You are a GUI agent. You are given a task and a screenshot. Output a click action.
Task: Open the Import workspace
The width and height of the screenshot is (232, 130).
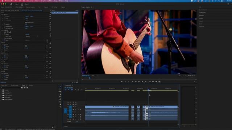17,4
